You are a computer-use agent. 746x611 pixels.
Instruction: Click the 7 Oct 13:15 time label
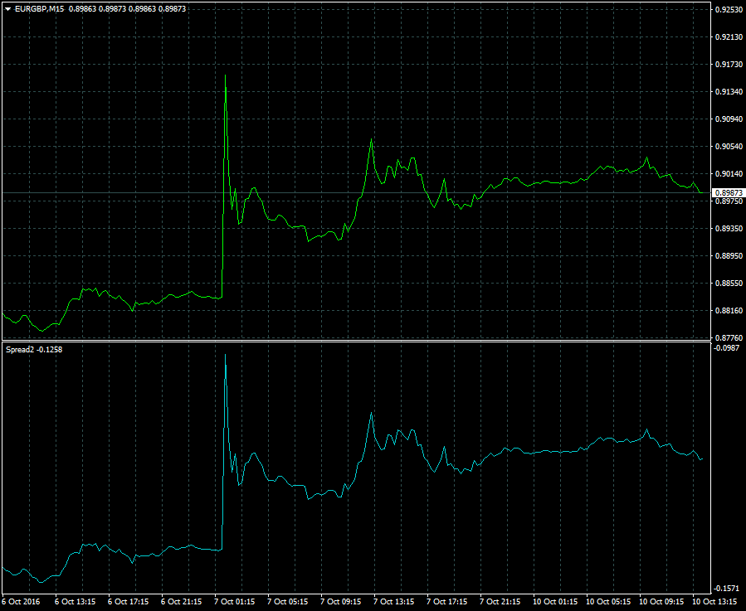394,602
